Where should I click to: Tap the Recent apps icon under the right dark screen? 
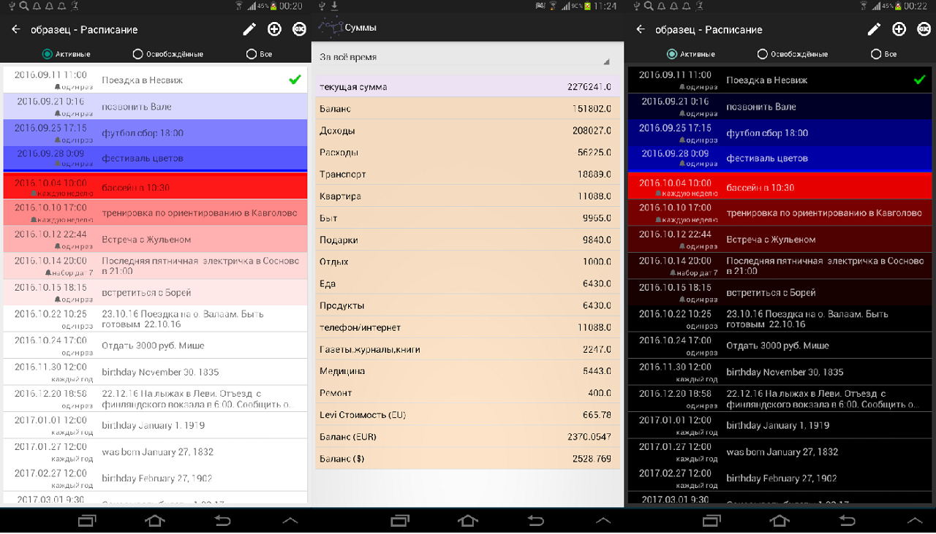pos(712,521)
